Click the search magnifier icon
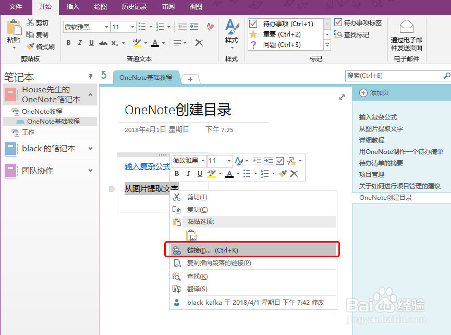 [447, 76]
